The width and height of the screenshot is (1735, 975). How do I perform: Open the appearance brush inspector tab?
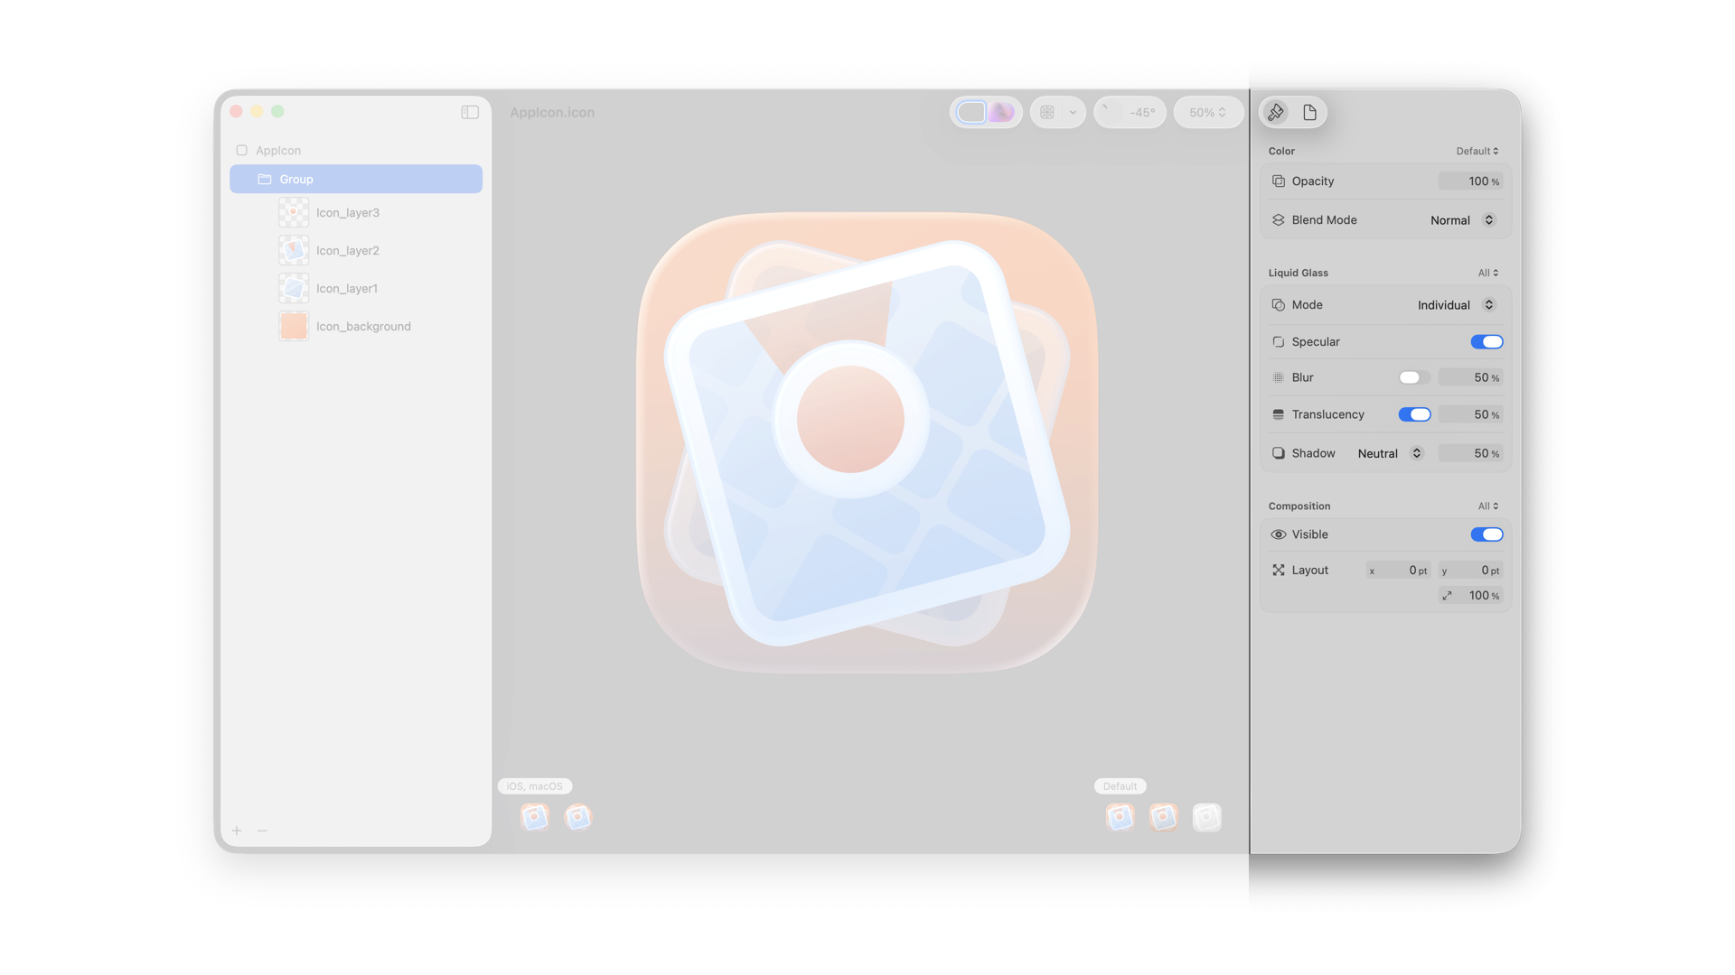(x=1276, y=112)
